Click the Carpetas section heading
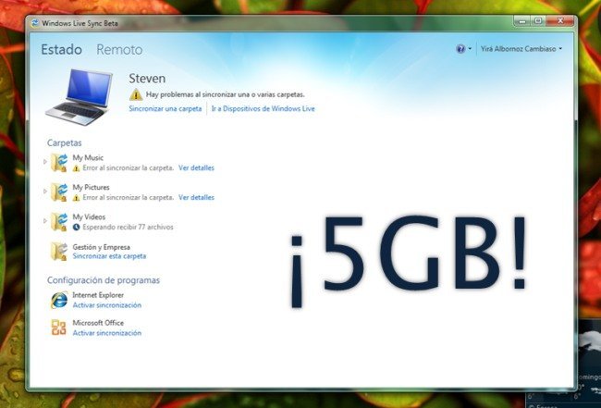601x408 pixels. pyautogui.click(x=65, y=143)
